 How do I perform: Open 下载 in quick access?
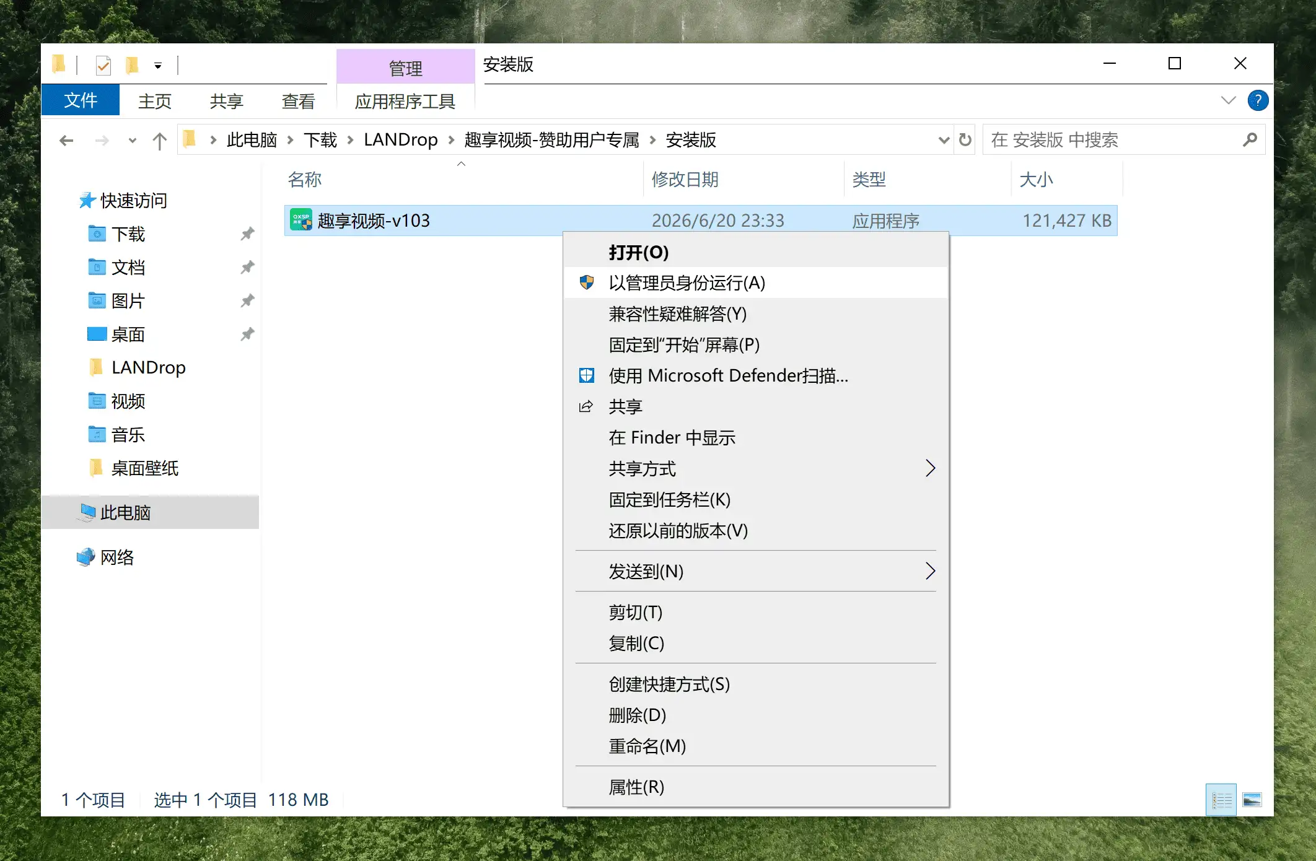tap(128, 234)
